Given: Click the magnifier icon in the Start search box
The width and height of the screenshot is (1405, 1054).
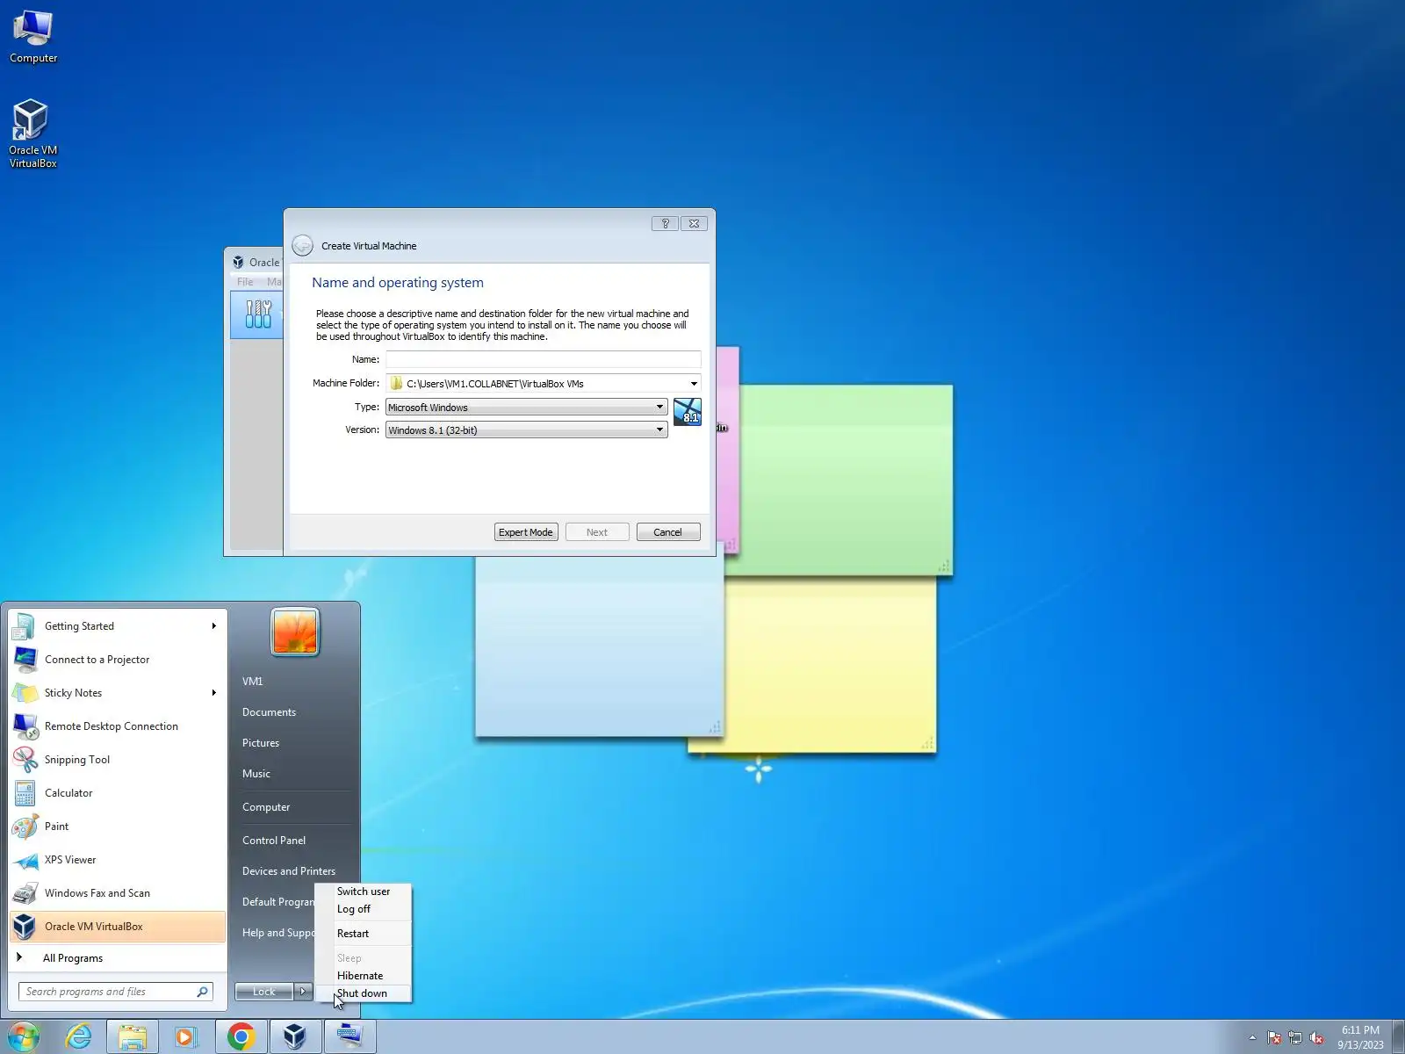Looking at the screenshot, I should pos(203,992).
